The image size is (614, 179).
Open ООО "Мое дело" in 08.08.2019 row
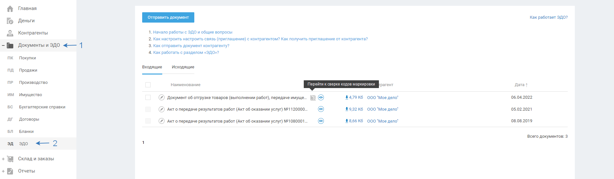[x=383, y=121]
